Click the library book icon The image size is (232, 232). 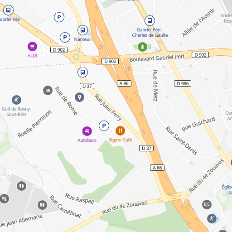coord(207,204)
